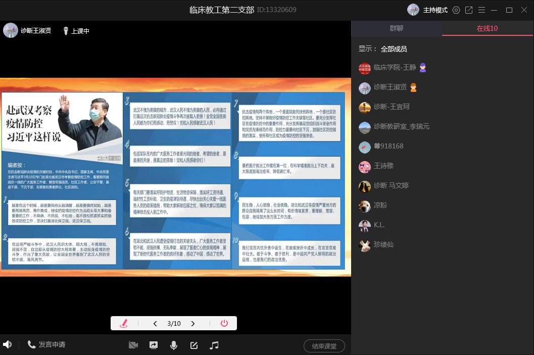534x355 pixels.
Task: Switch to the 群聊 tab
Action: coord(397,28)
